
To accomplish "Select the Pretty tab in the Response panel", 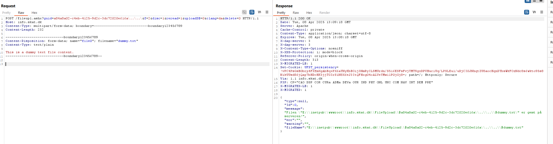I will pos(281,13).
